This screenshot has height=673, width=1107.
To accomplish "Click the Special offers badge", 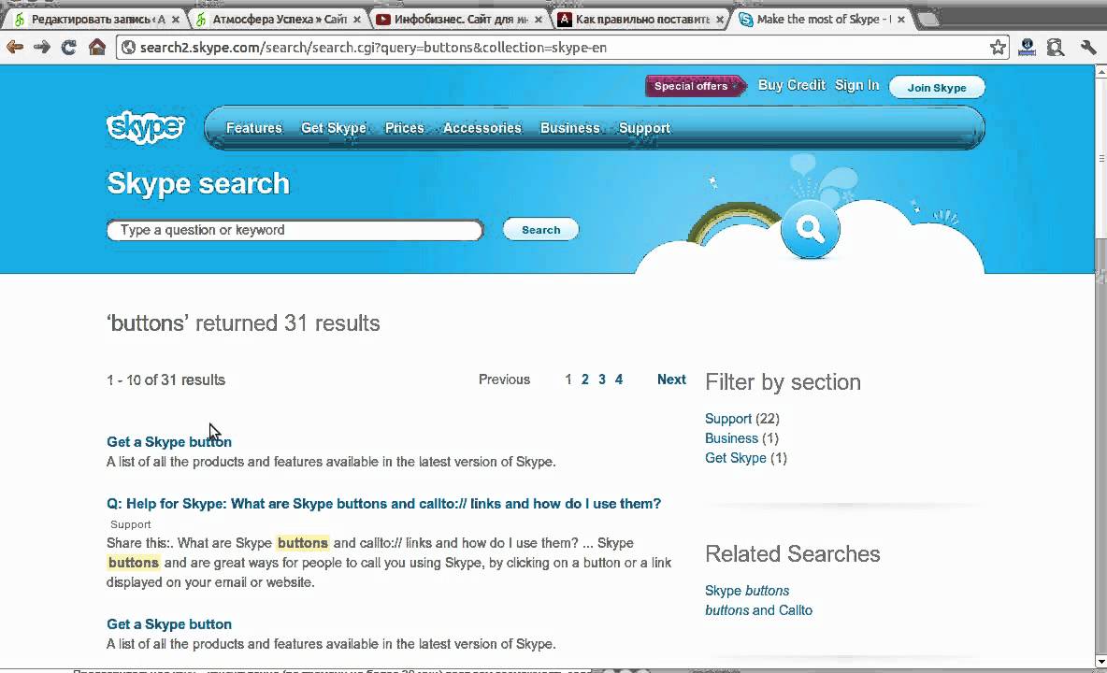I will pos(694,86).
